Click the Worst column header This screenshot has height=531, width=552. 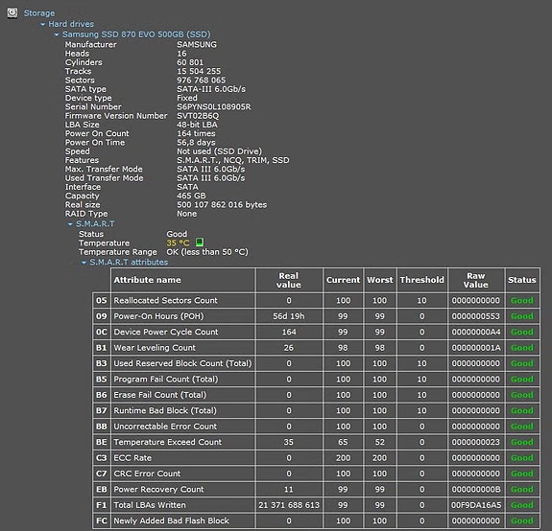pos(379,280)
